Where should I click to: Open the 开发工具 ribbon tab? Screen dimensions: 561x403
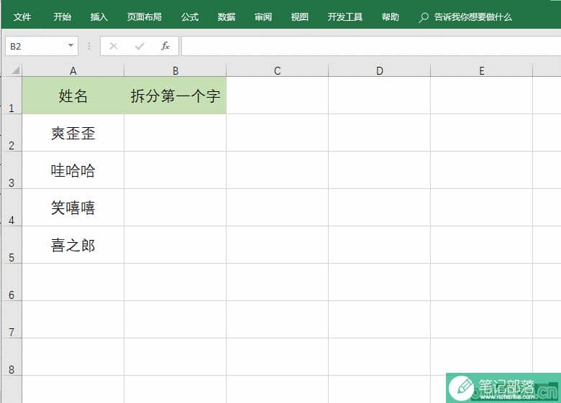(x=345, y=17)
